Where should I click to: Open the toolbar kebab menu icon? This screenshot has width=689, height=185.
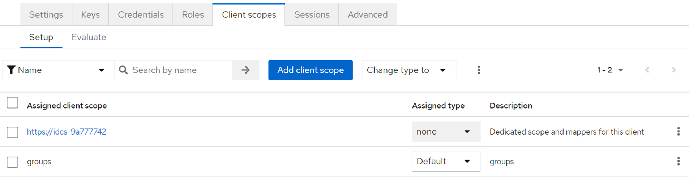point(479,70)
